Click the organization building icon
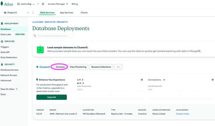The height and width of the screenshot is (126, 215). coord(18,4)
